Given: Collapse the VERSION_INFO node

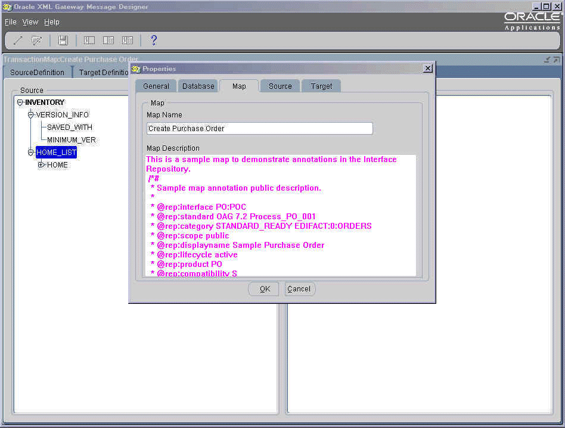Looking at the screenshot, I should click(x=30, y=115).
